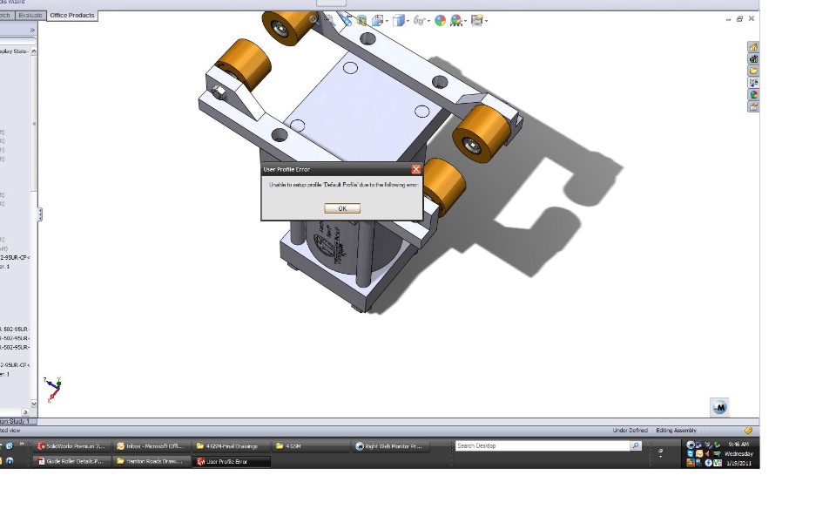This screenshot has height=523, width=836.
Task: Click the Zoom to Fit icon in the view toolbar
Action: tap(313, 20)
